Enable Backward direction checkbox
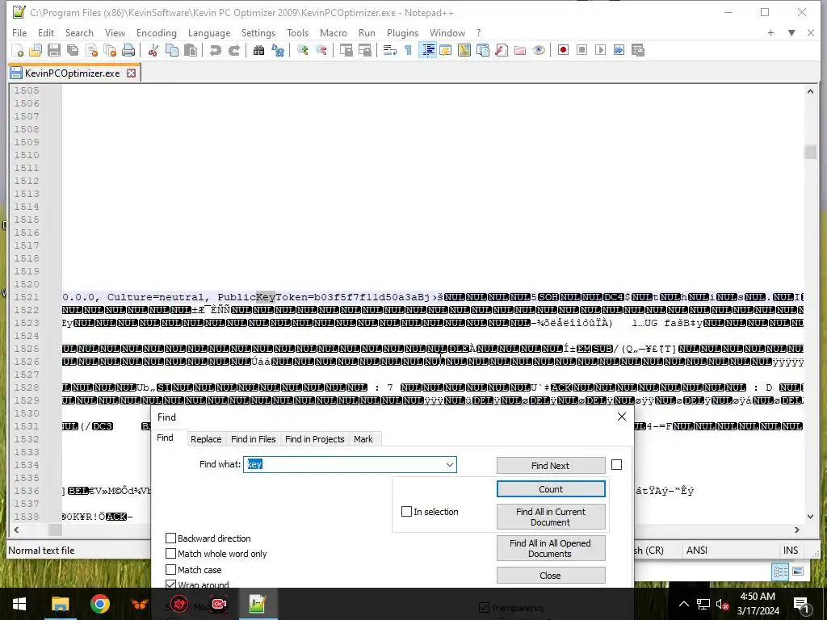827x620 pixels. pos(170,538)
